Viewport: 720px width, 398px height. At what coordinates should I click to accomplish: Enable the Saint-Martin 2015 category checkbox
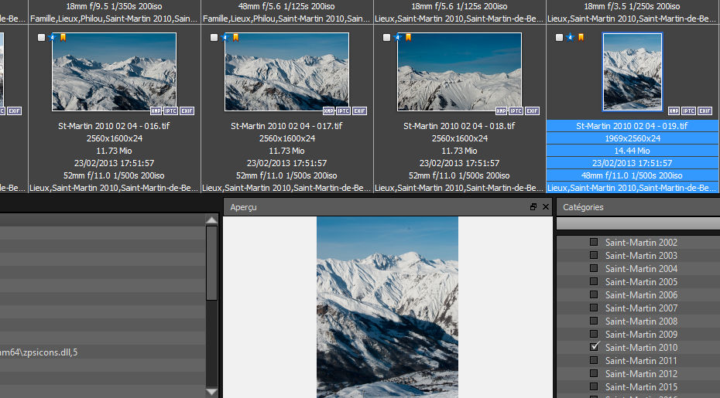click(x=594, y=386)
